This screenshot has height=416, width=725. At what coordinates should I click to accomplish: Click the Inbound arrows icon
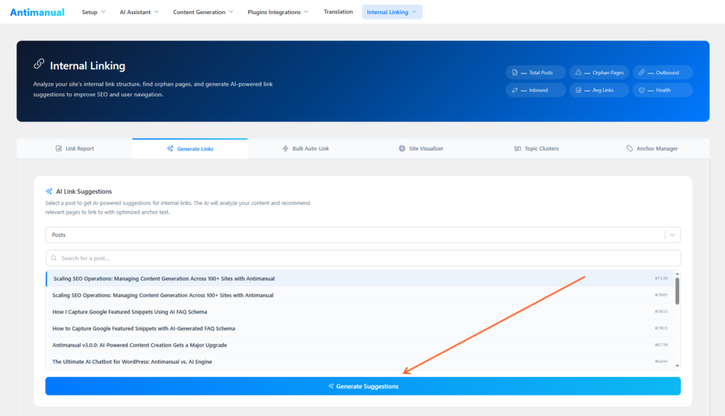[515, 90]
